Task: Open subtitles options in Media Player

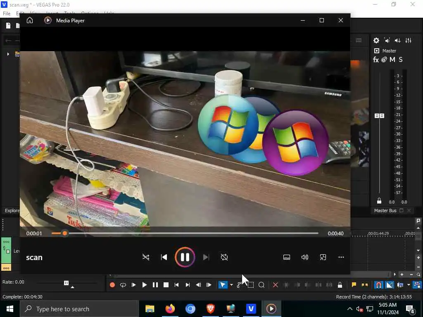Action: click(x=287, y=257)
